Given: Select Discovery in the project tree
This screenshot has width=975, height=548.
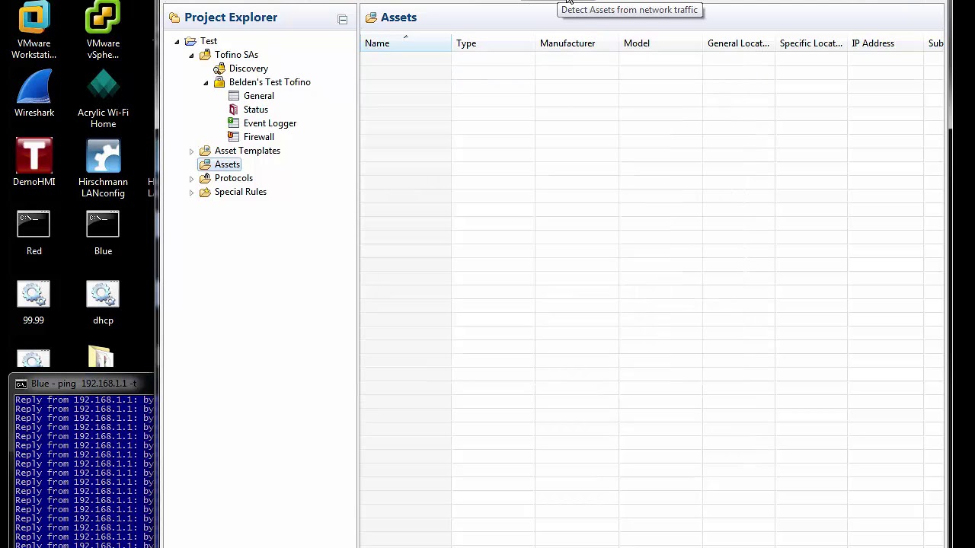Looking at the screenshot, I should pyautogui.click(x=248, y=68).
